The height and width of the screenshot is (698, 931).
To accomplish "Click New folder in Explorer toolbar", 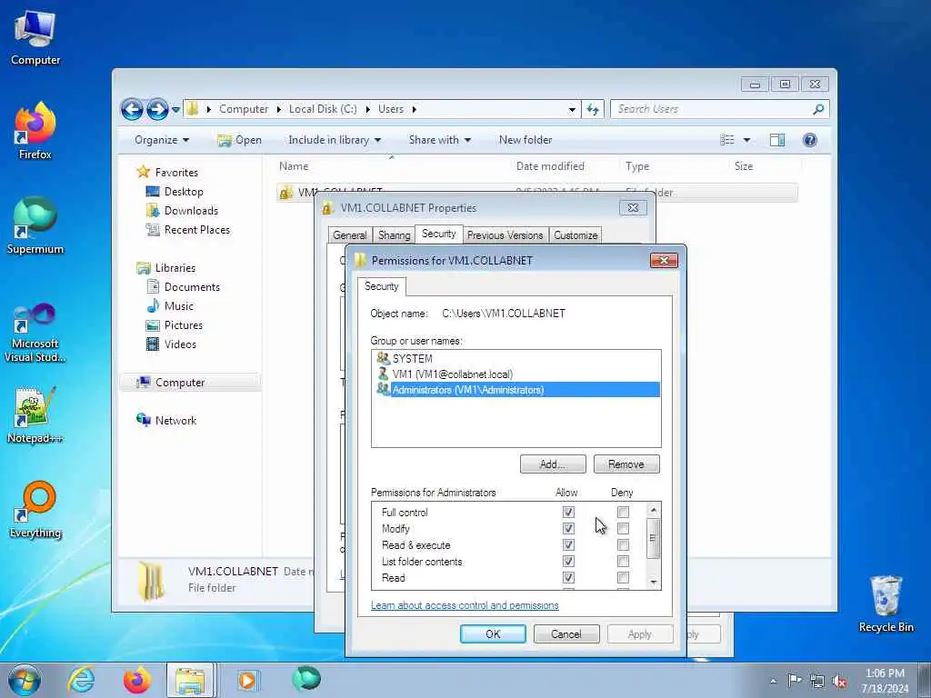I will click(526, 140).
